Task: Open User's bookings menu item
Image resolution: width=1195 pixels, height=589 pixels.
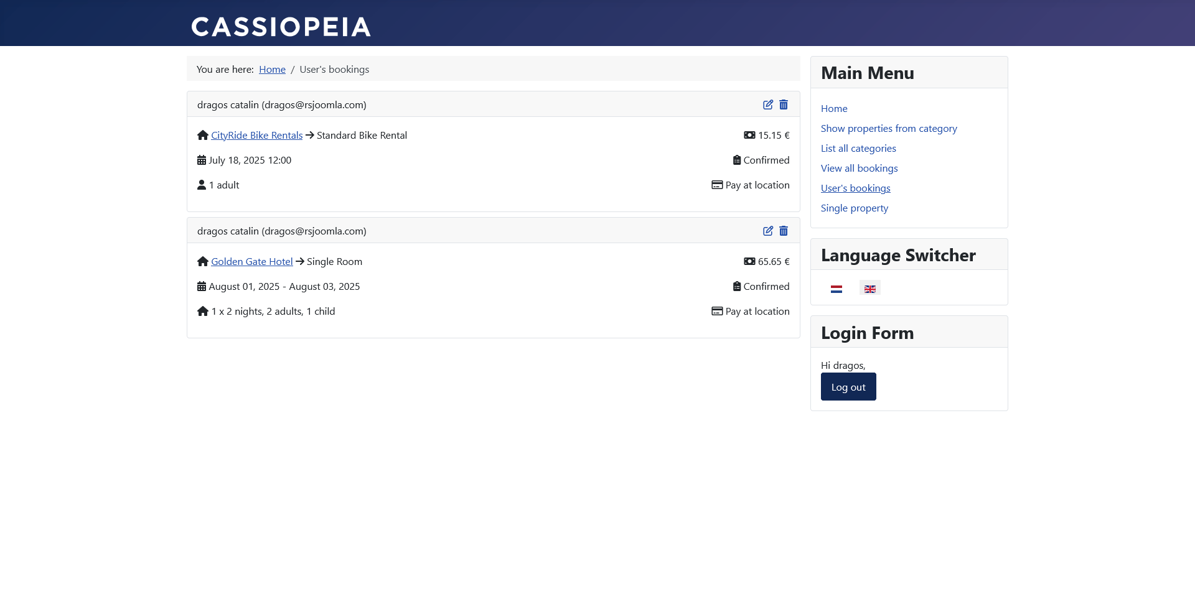Action: click(855, 188)
